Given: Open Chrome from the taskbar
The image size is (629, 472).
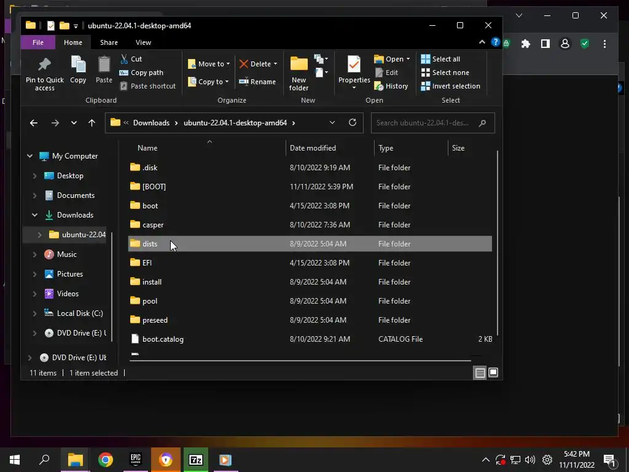Looking at the screenshot, I should 106,460.
